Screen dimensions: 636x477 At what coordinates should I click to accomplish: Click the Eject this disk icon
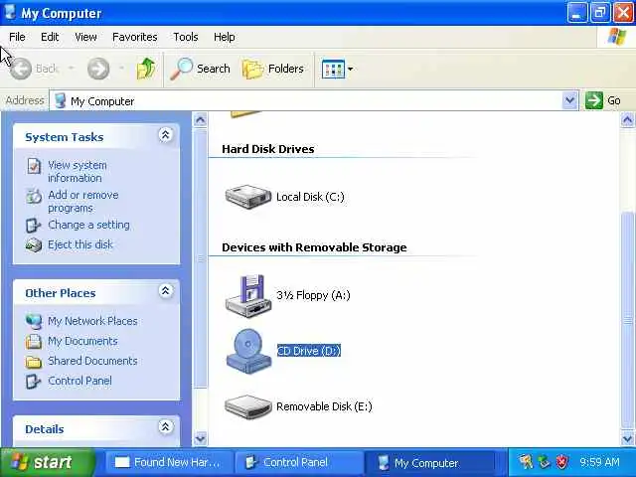pyautogui.click(x=34, y=245)
